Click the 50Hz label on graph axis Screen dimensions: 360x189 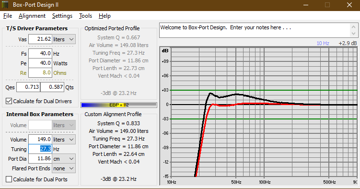[236, 182]
